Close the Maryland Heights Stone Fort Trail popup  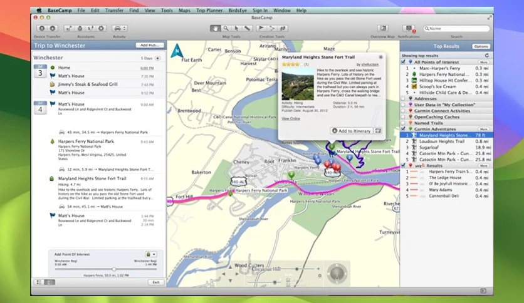380,57
